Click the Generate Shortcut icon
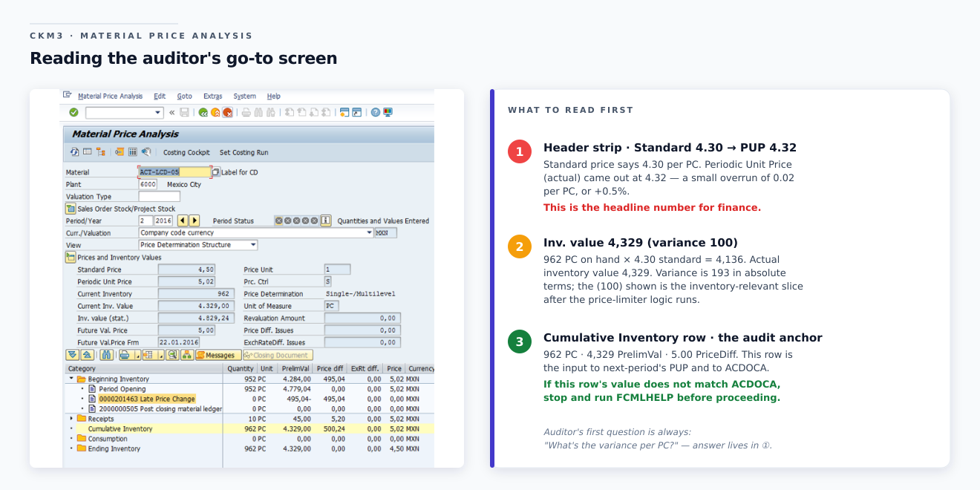980x490 pixels. 356,112
